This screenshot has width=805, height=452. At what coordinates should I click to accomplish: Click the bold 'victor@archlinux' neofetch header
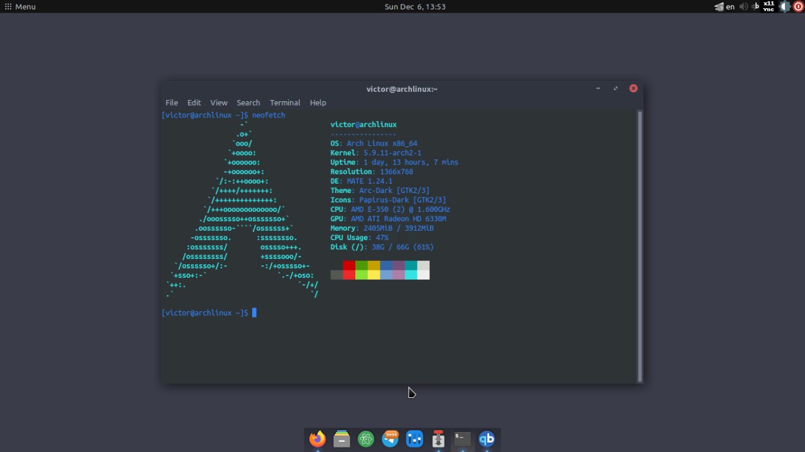pos(364,124)
